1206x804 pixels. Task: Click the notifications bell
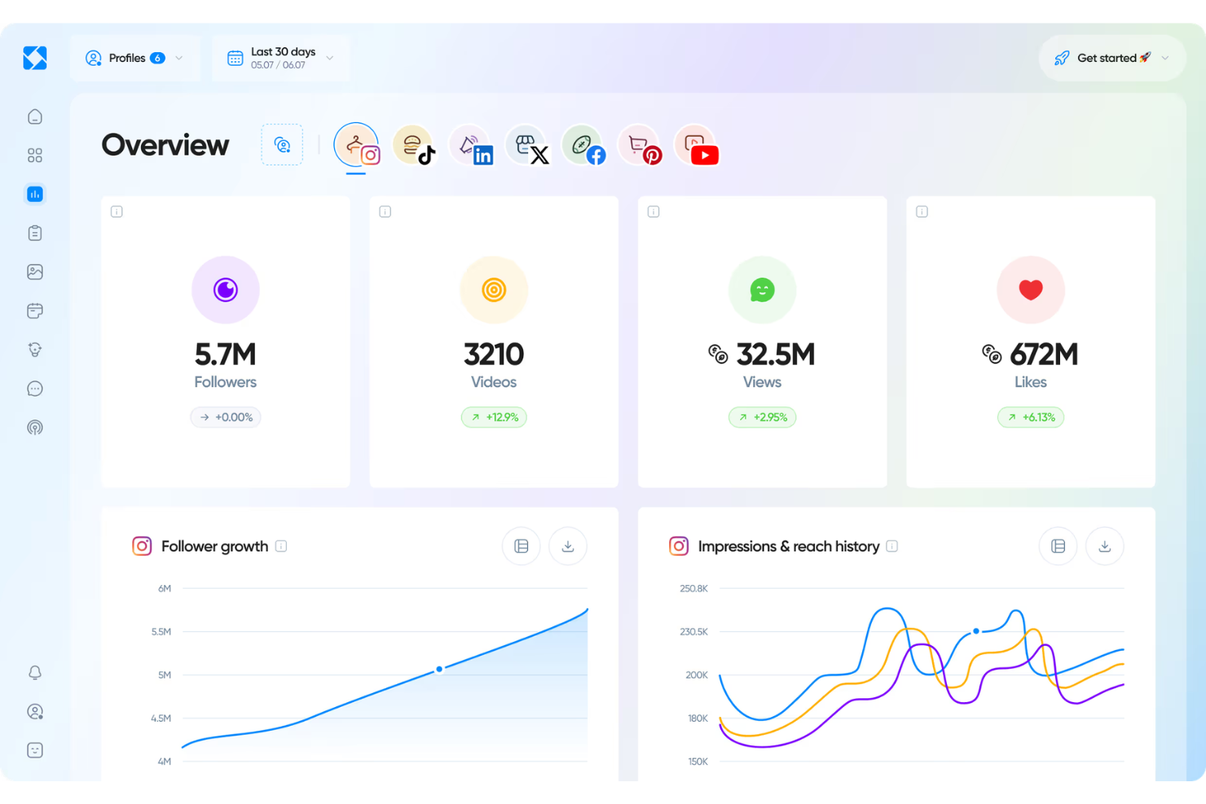(x=34, y=671)
